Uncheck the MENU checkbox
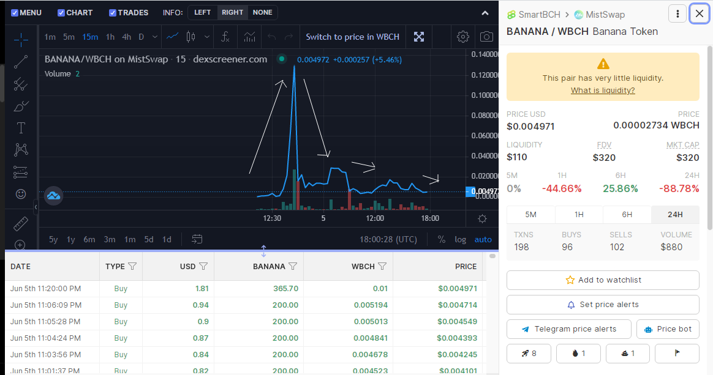713x375 pixels. [x=15, y=13]
